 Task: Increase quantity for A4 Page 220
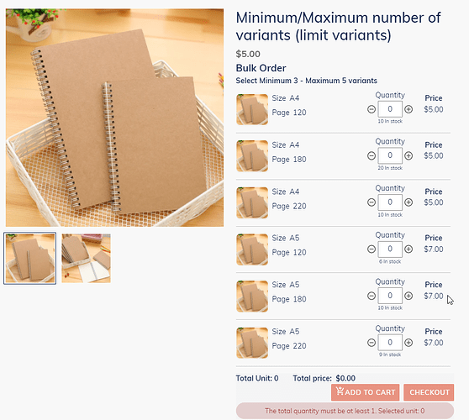[x=408, y=202]
